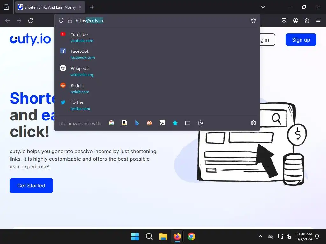Click the Log in button
This screenshot has height=244, width=326.
point(267,40)
